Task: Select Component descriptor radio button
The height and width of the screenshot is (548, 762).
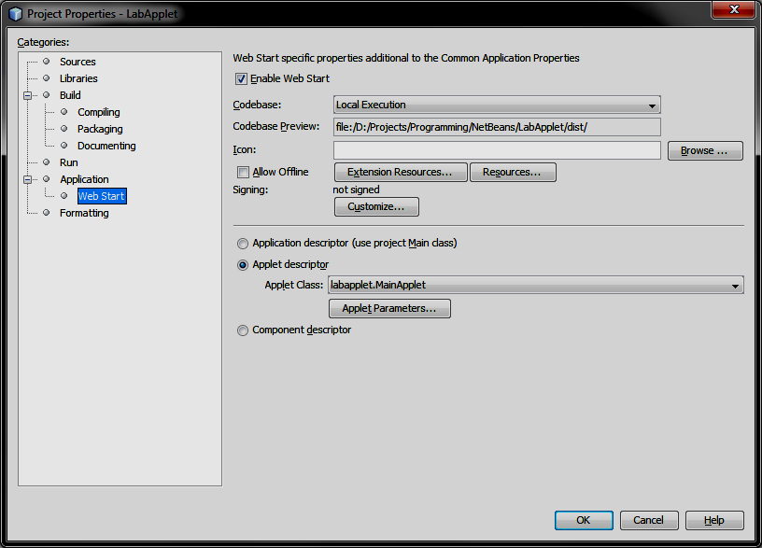Action: (243, 330)
